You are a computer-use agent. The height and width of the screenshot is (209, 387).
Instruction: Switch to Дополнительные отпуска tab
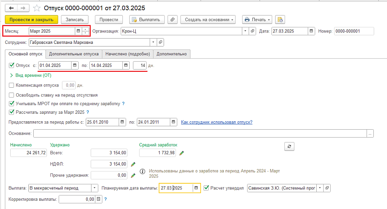74,54
